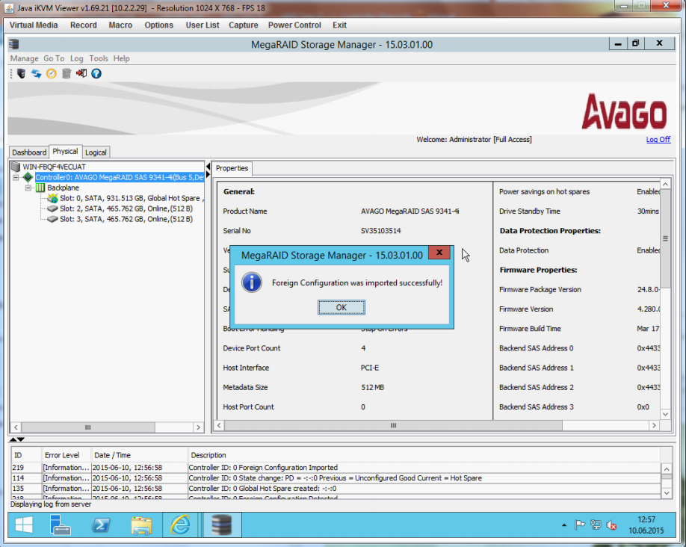This screenshot has width=686, height=547.
Task: Click the Create Virtual Drive toolbar icon
Action: (x=67, y=73)
